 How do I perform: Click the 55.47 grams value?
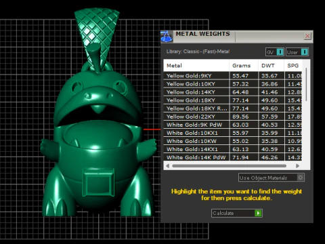point(240,76)
